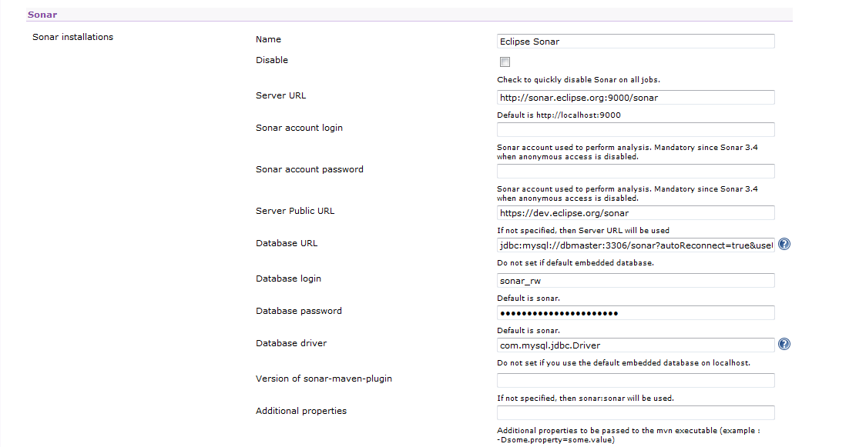Click the 'Sonar account login' label

coord(299,128)
